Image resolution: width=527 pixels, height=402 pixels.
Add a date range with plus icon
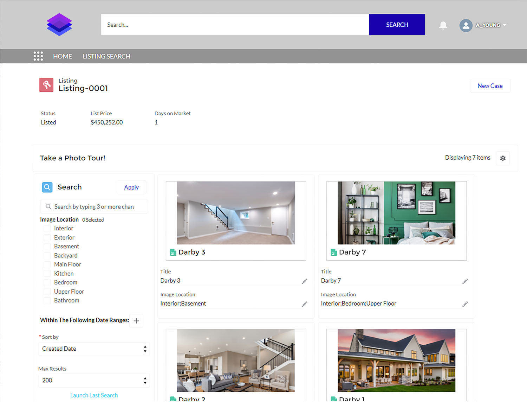(x=136, y=321)
